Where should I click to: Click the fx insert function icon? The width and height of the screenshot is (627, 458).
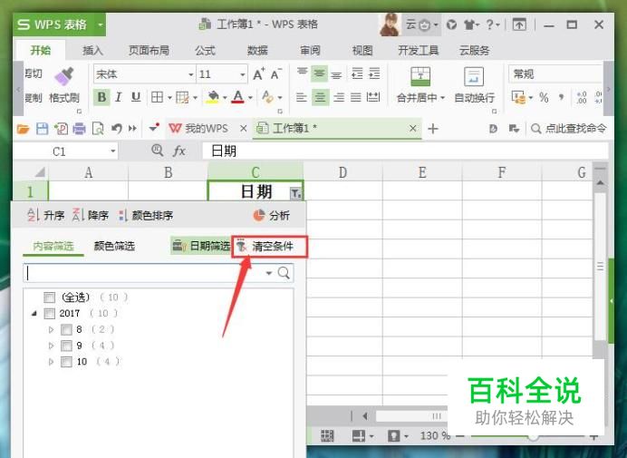point(179,151)
